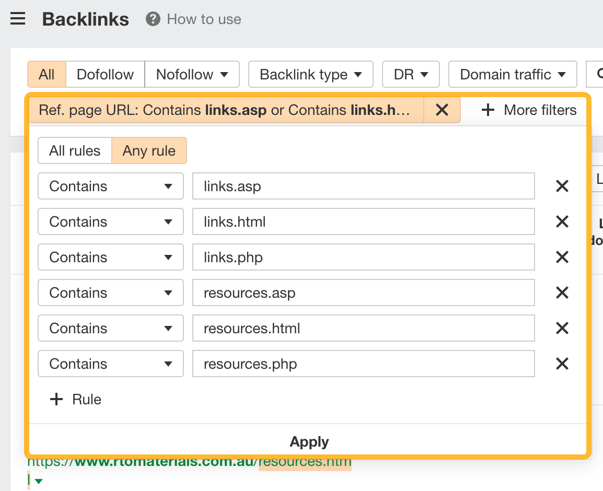Open the Domain traffic dropdown
The image size is (603, 491).
(513, 74)
